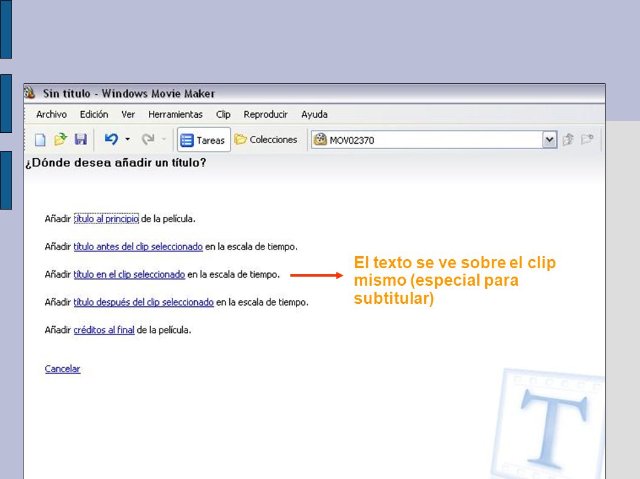Open the Undo history dropdown arrow
This screenshot has width=640, height=479.
(x=128, y=140)
